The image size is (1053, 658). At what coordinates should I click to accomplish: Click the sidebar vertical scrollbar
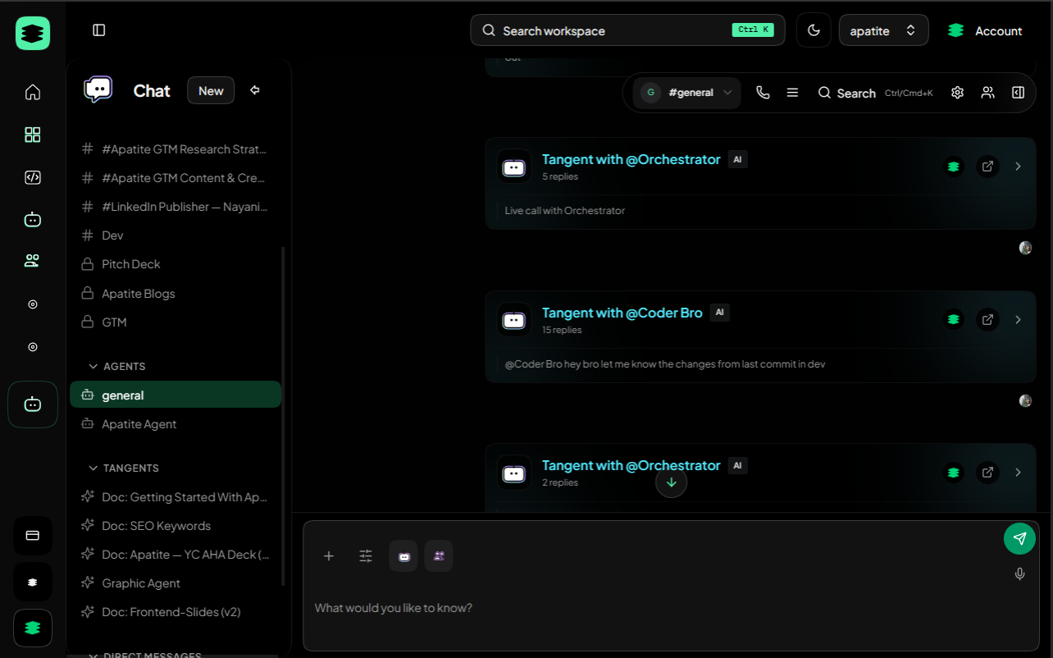tap(284, 415)
